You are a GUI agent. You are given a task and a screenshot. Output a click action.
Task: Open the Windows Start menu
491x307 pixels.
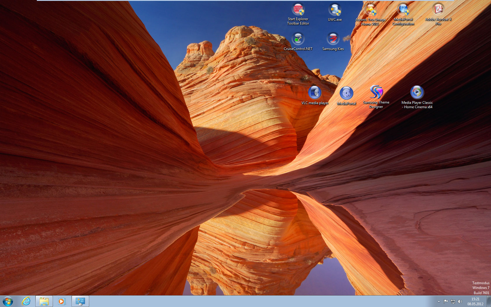click(x=8, y=301)
